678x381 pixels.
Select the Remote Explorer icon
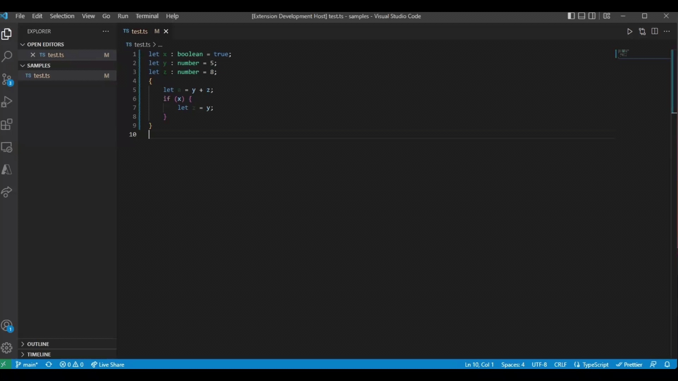[x=7, y=147]
